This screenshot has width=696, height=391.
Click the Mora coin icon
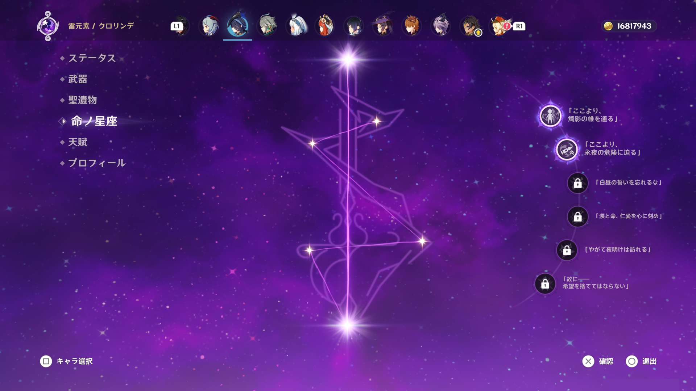tap(608, 26)
